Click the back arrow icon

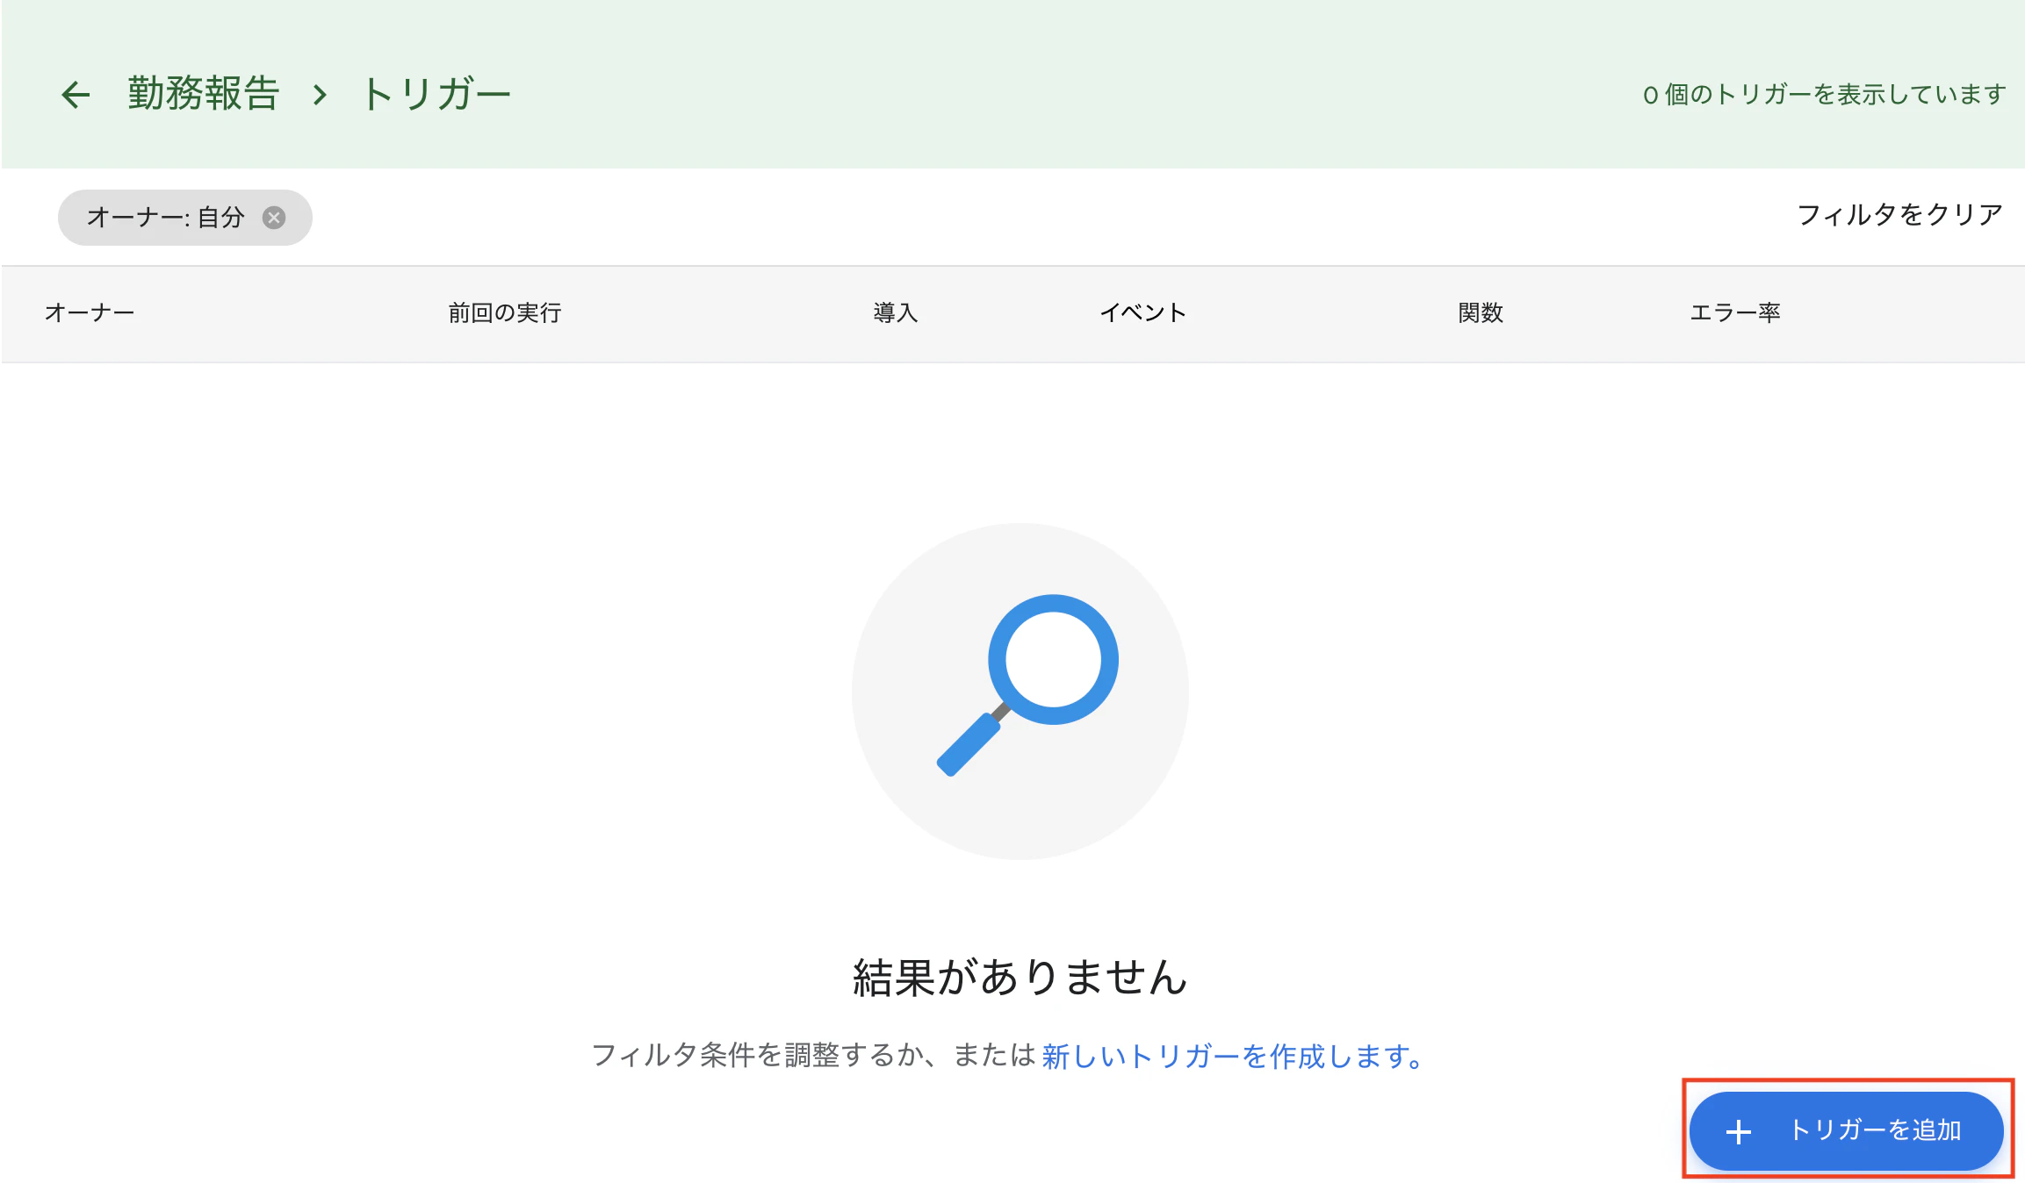pyautogui.click(x=76, y=95)
